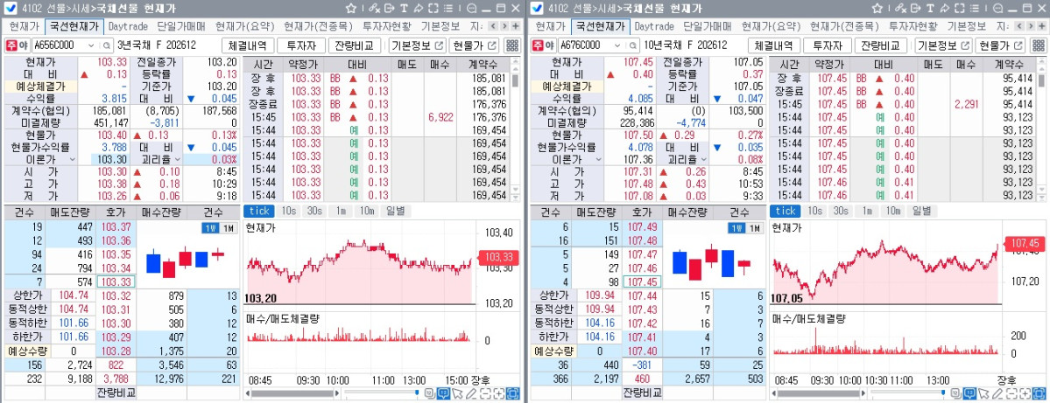This screenshot has height=403, width=1050.
Task: Select the arrow pointer tool under left chart
Action: (457, 393)
